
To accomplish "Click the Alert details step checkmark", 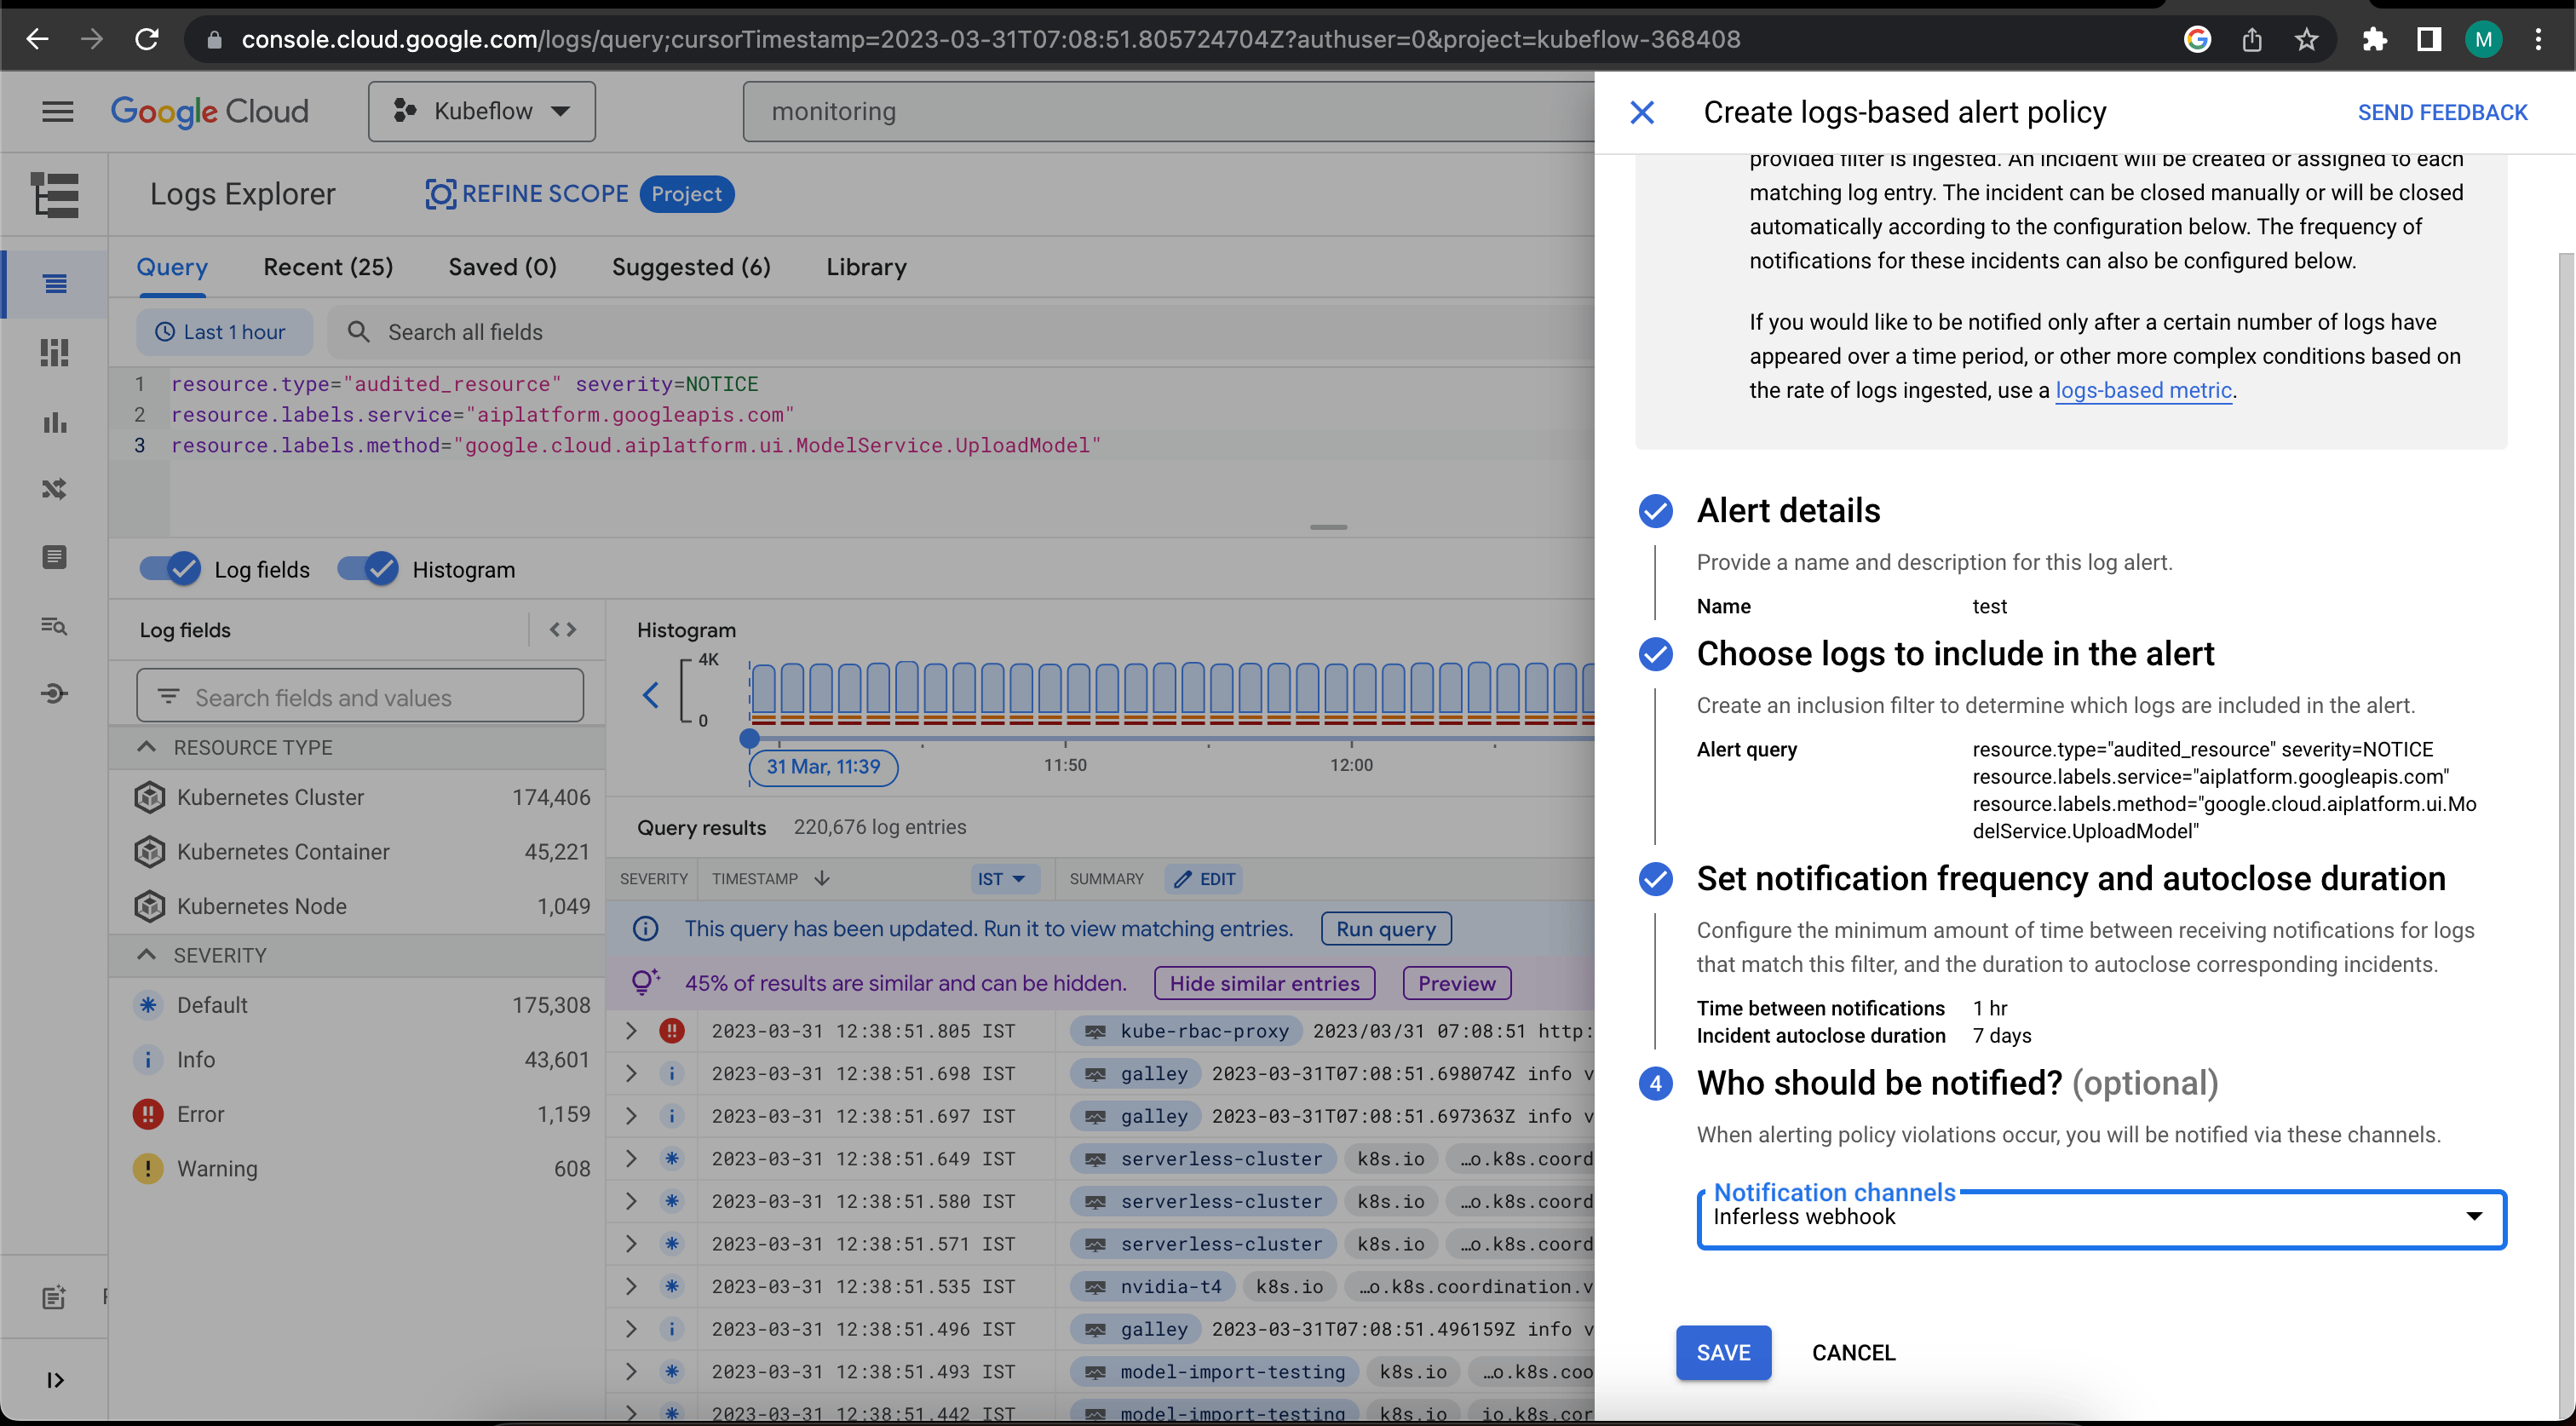I will pos(1655,511).
